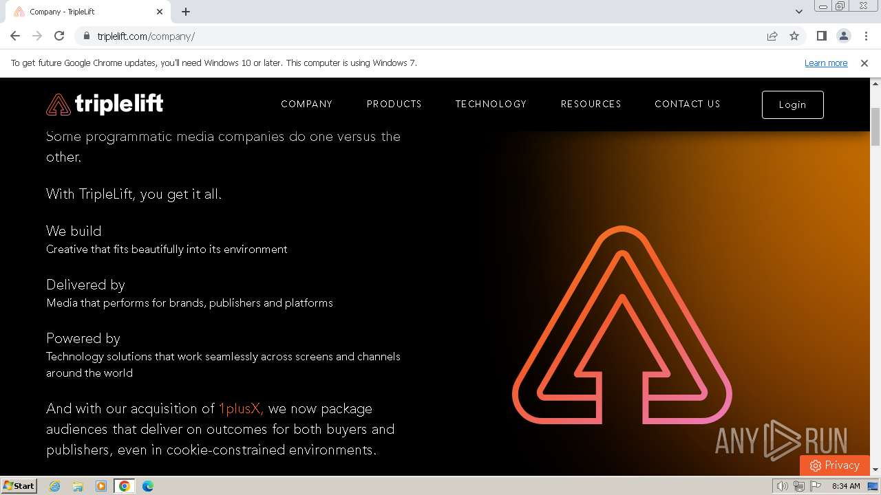Go back to the previous page
Viewport: 881px width, 495px height.
[x=15, y=36]
